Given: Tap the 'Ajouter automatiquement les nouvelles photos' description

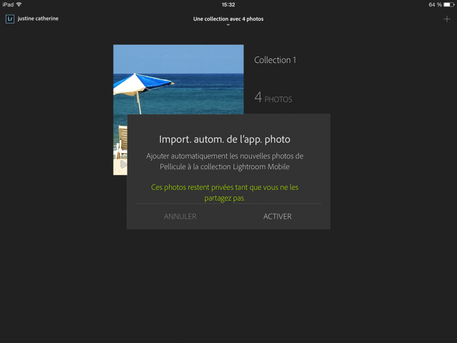Looking at the screenshot, I should click(x=225, y=161).
